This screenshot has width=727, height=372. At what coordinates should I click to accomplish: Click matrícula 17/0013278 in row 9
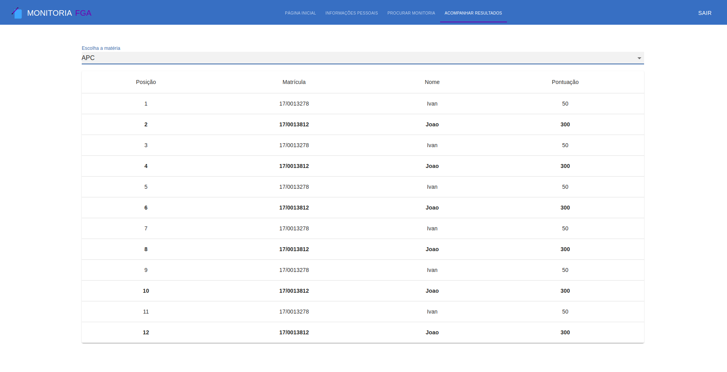[x=294, y=270]
